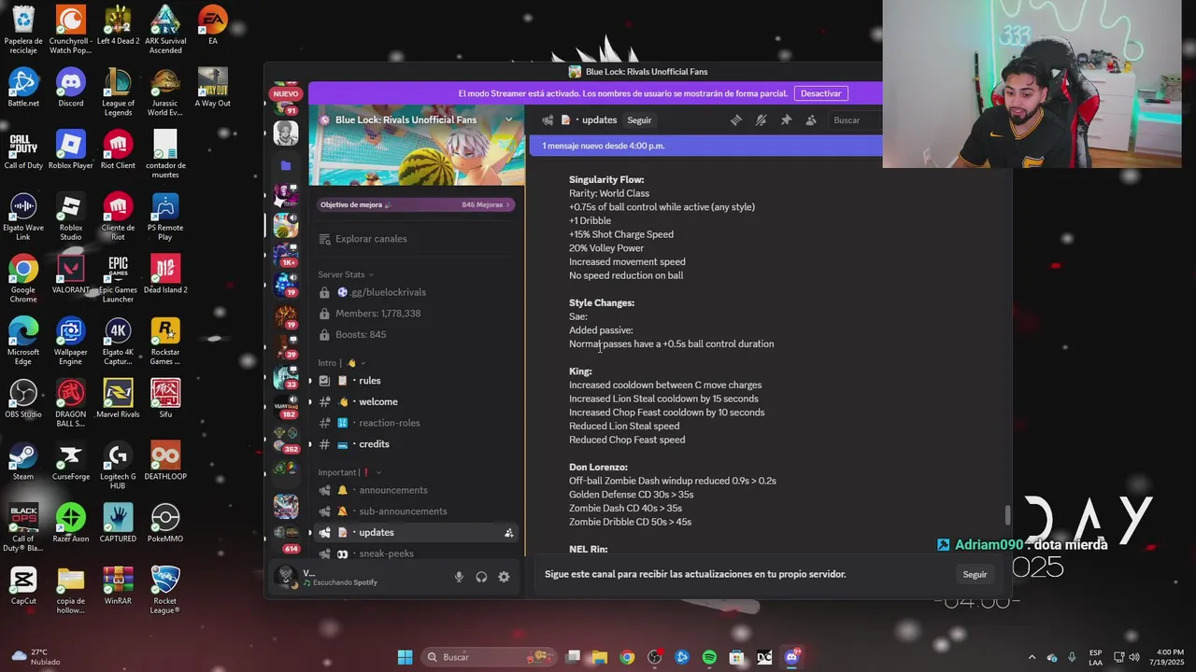Create invite icon on updates channel
1196x672 pixels.
click(508, 533)
